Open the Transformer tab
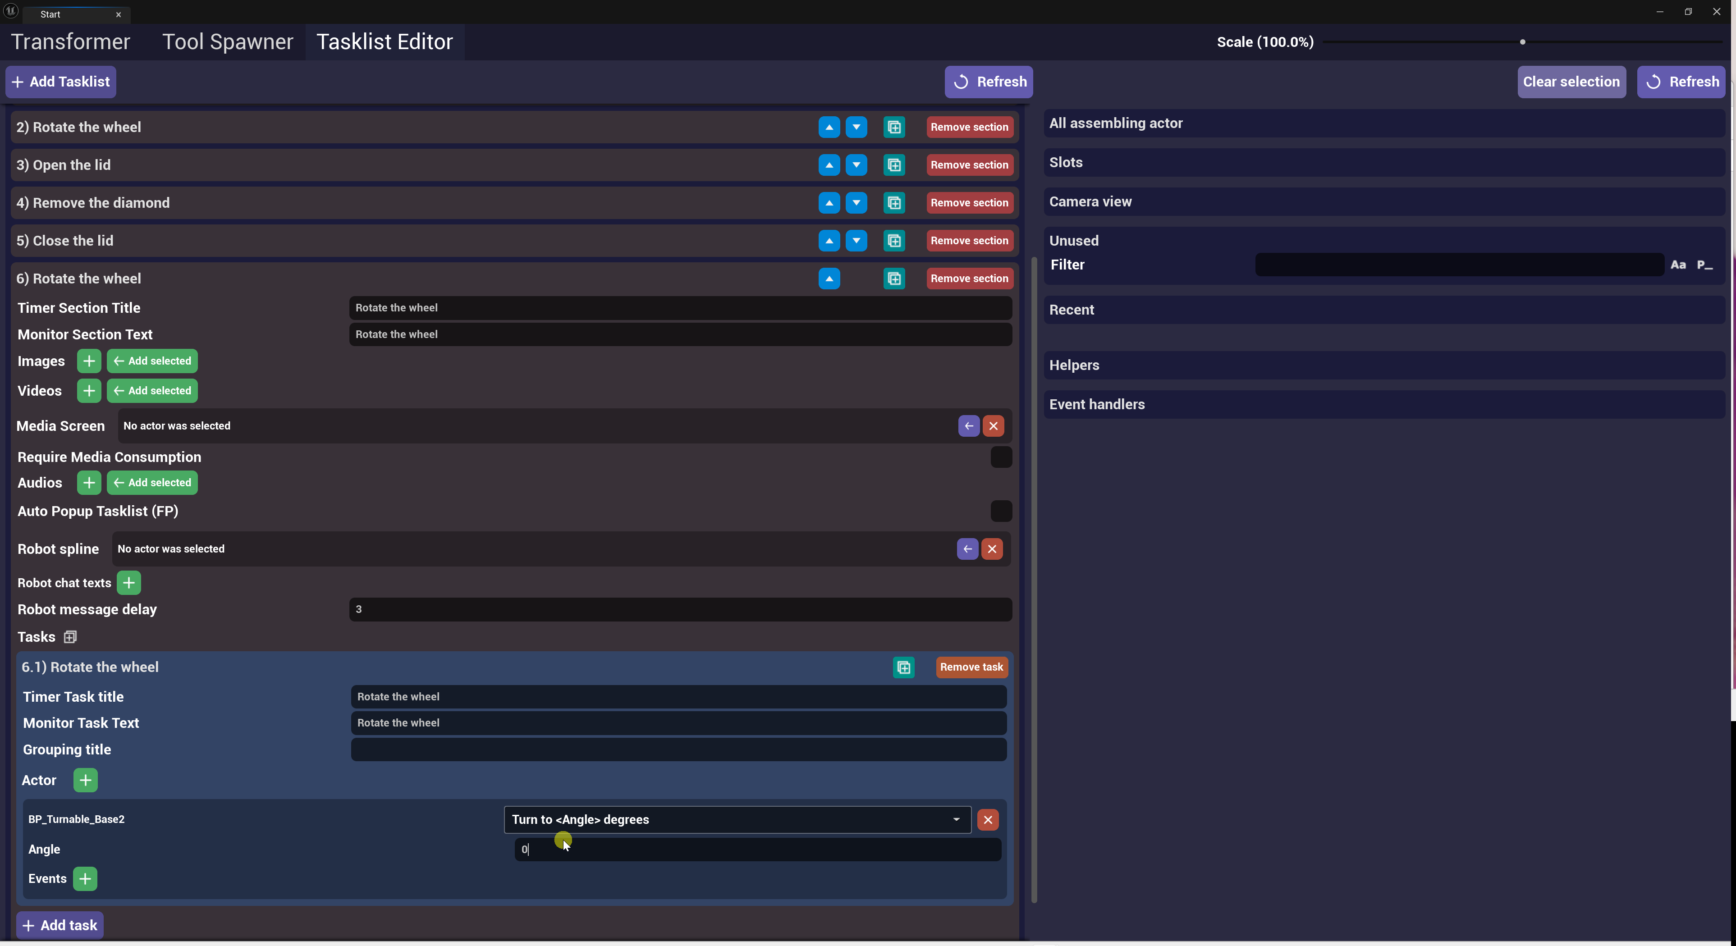The image size is (1736, 946). [70, 42]
